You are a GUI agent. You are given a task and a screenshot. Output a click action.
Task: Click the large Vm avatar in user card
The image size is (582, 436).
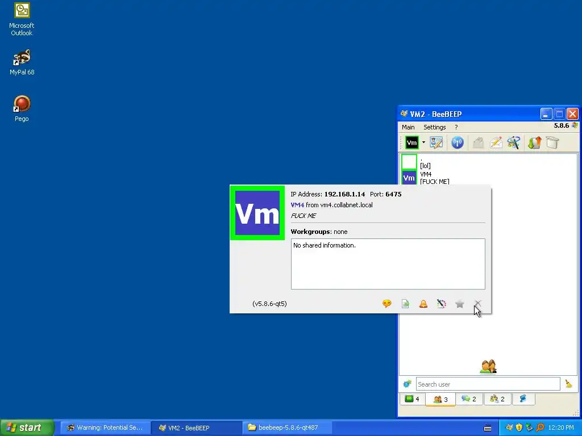click(x=257, y=213)
